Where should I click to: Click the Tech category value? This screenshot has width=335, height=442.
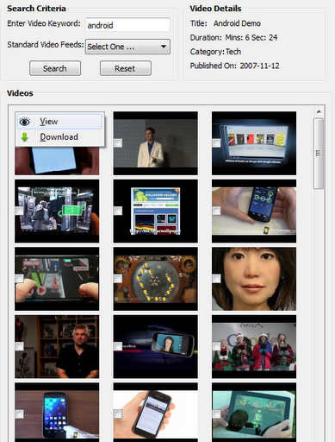tap(233, 52)
